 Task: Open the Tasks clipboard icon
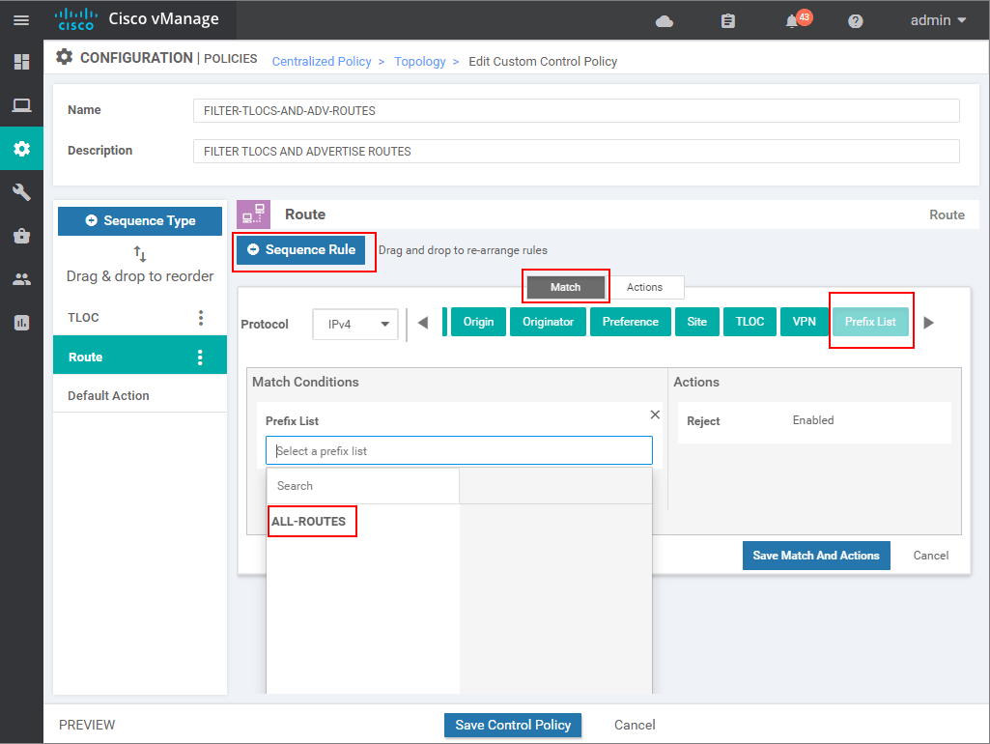pos(727,19)
